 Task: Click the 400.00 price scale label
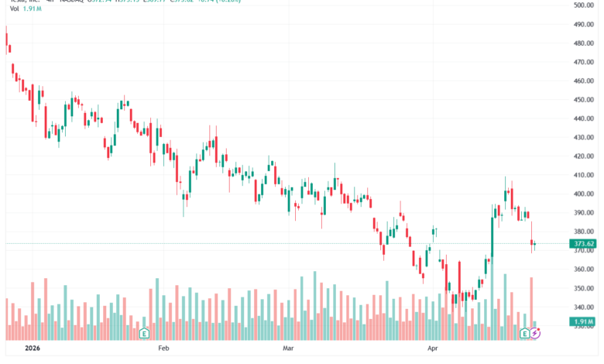(x=584, y=194)
